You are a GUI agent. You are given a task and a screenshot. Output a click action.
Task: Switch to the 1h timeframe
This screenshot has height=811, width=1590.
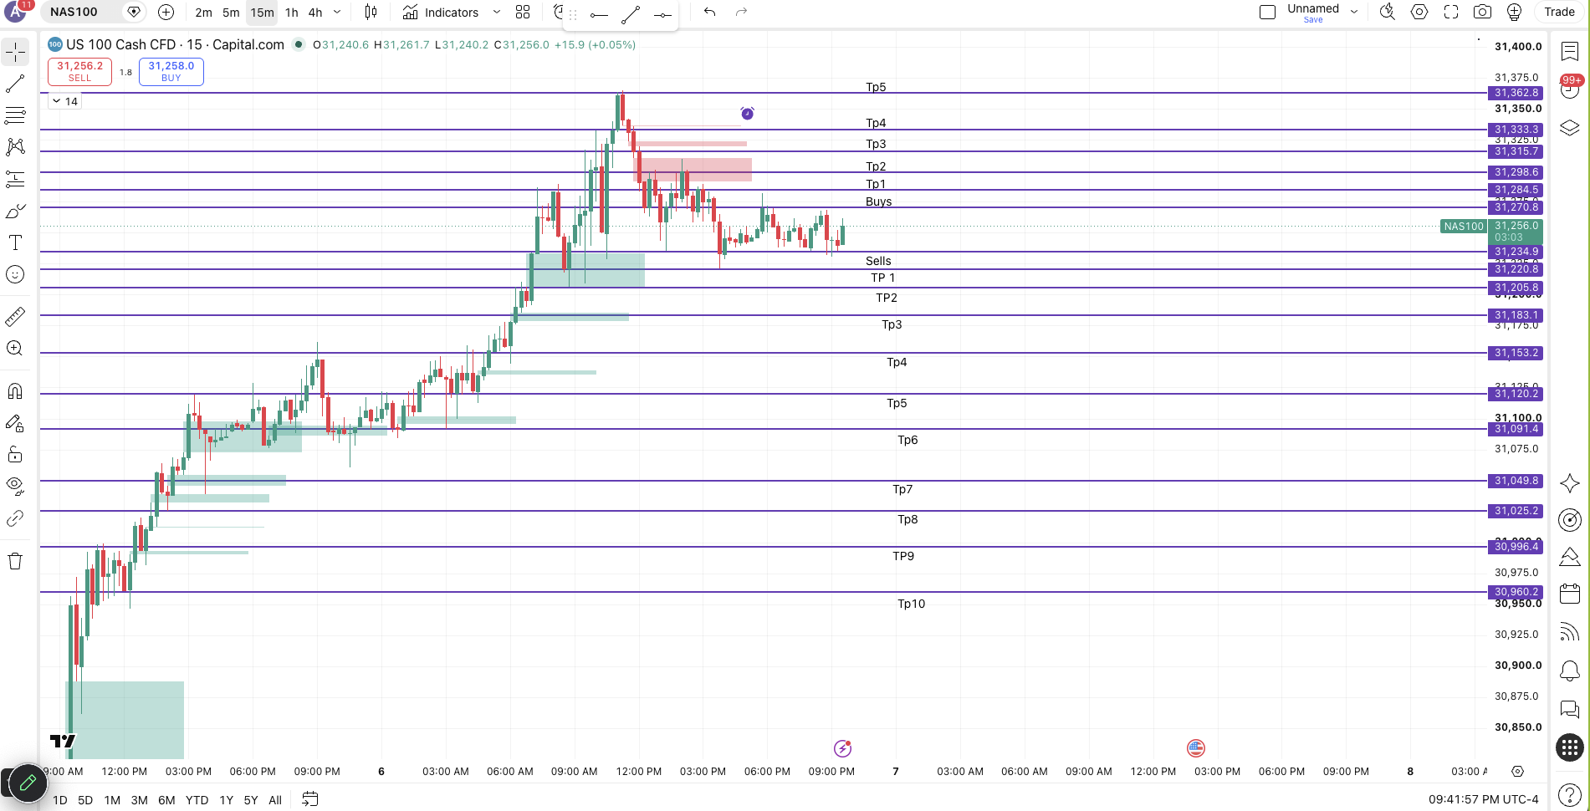[291, 13]
